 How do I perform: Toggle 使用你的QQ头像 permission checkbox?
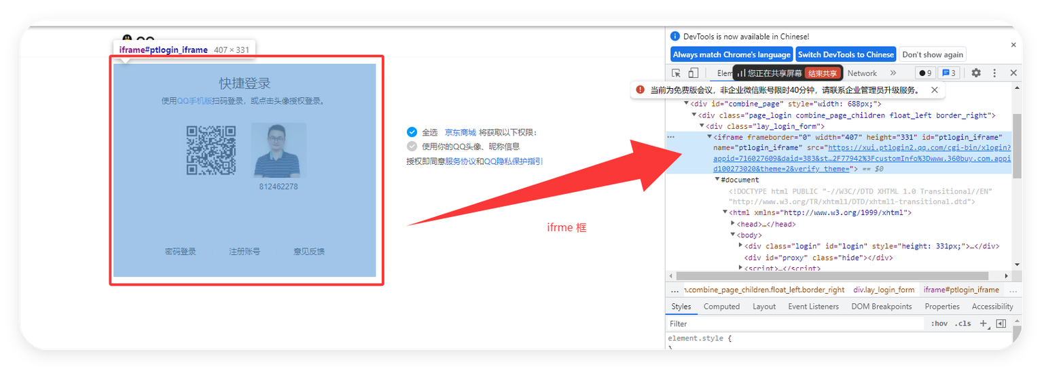(412, 146)
